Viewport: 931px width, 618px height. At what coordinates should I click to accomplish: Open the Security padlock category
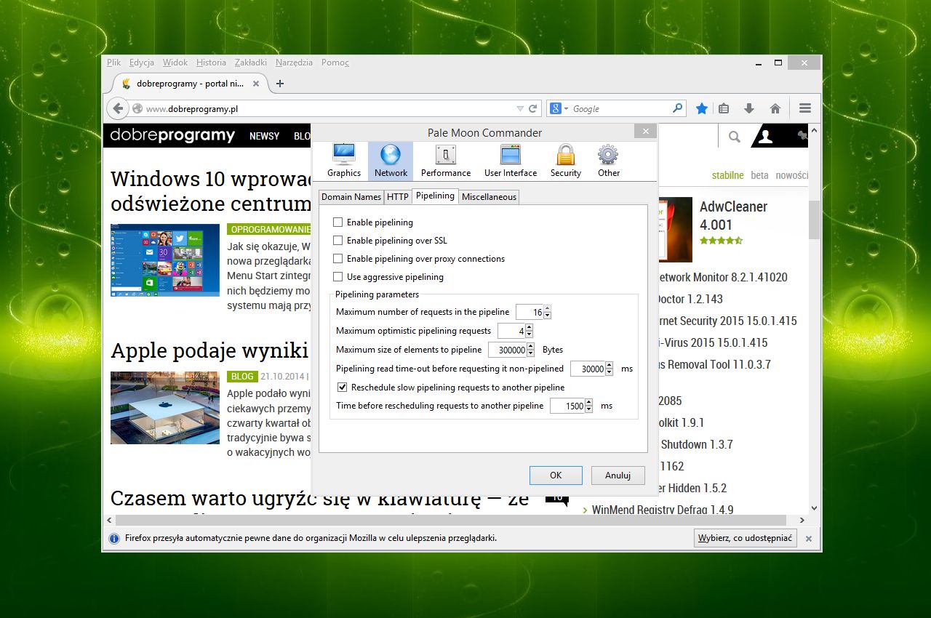click(566, 161)
